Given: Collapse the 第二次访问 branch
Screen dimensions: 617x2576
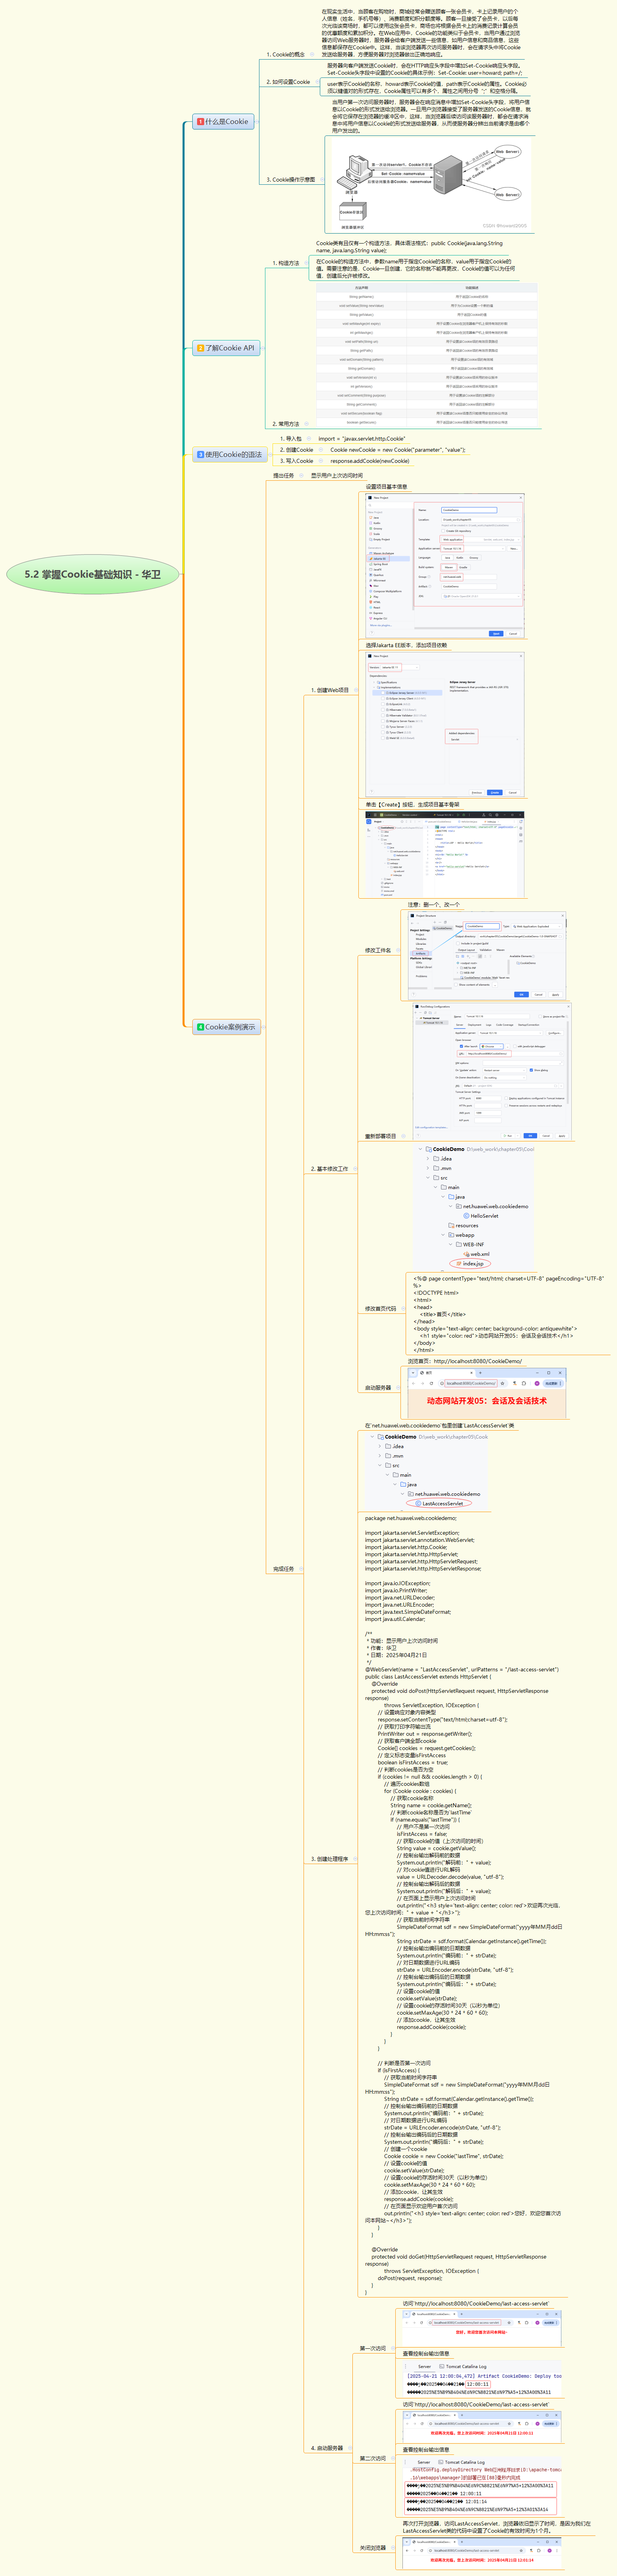Looking at the screenshot, I should tap(393, 2458).
